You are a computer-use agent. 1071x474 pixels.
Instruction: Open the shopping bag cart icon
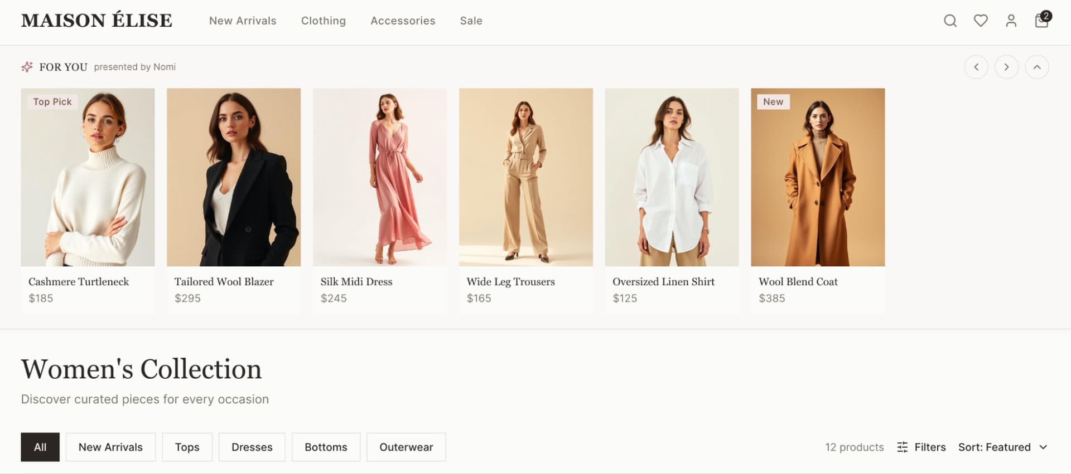click(1041, 21)
